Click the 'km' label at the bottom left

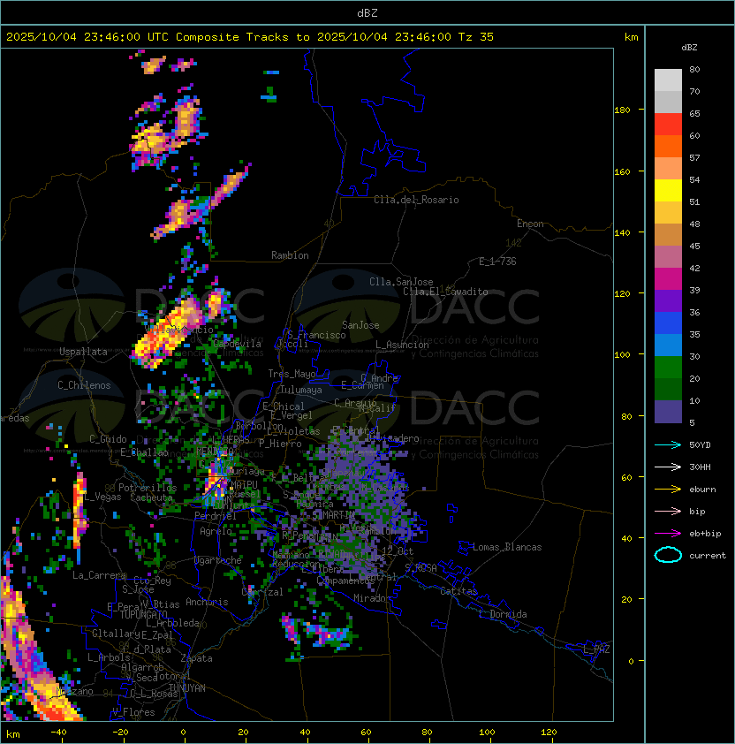[x=13, y=734]
